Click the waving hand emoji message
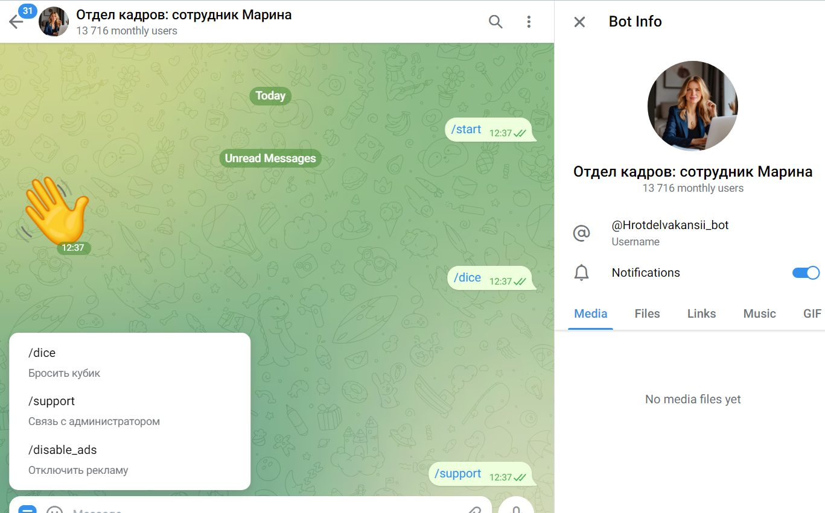 tap(59, 214)
